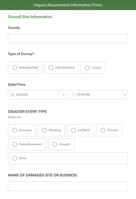
Task: Click the Date/Time label
Action: (x=17, y=85)
